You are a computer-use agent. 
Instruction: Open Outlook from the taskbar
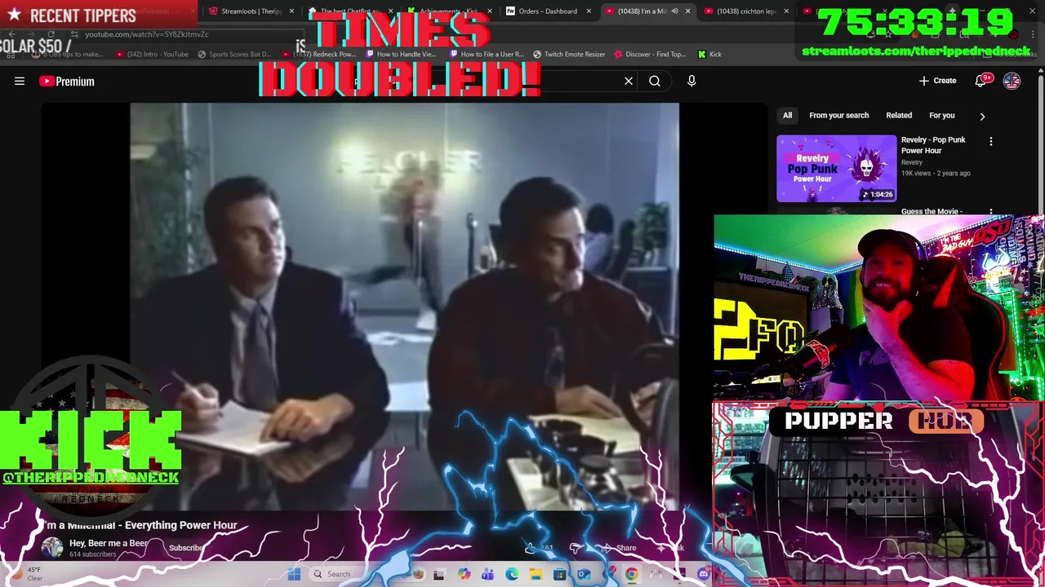[584, 574]
